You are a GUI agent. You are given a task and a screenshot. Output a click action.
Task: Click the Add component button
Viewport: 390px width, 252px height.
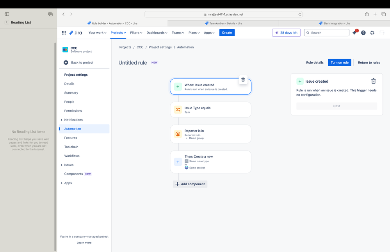click(190, 184)
